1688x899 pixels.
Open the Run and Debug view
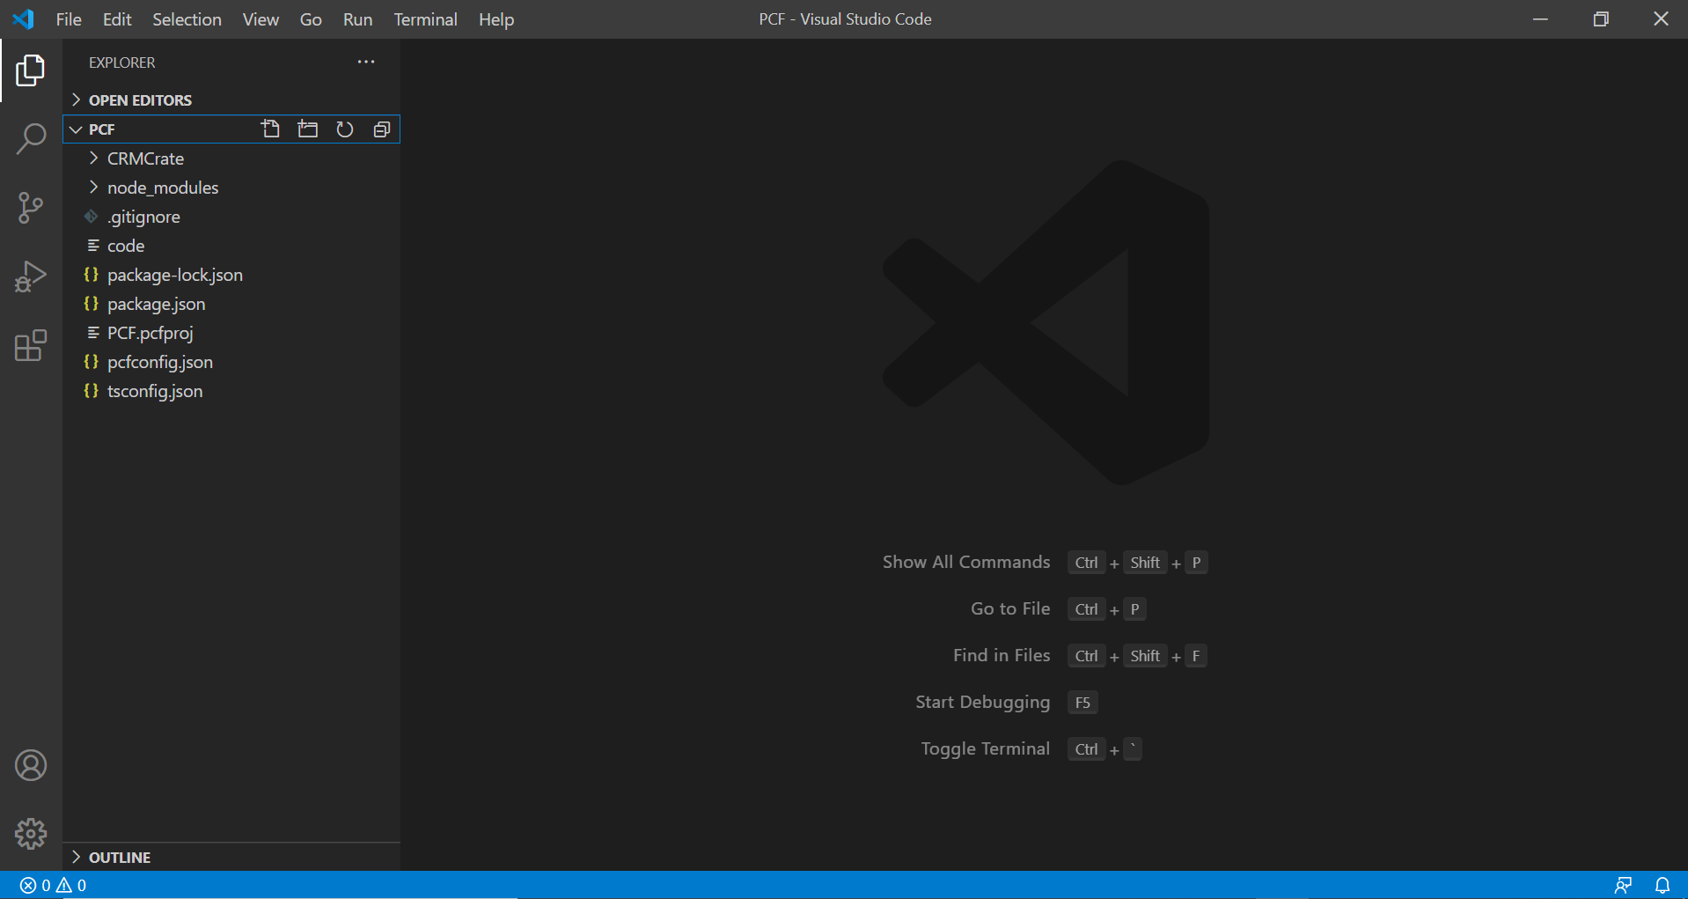tap(31, 276)
